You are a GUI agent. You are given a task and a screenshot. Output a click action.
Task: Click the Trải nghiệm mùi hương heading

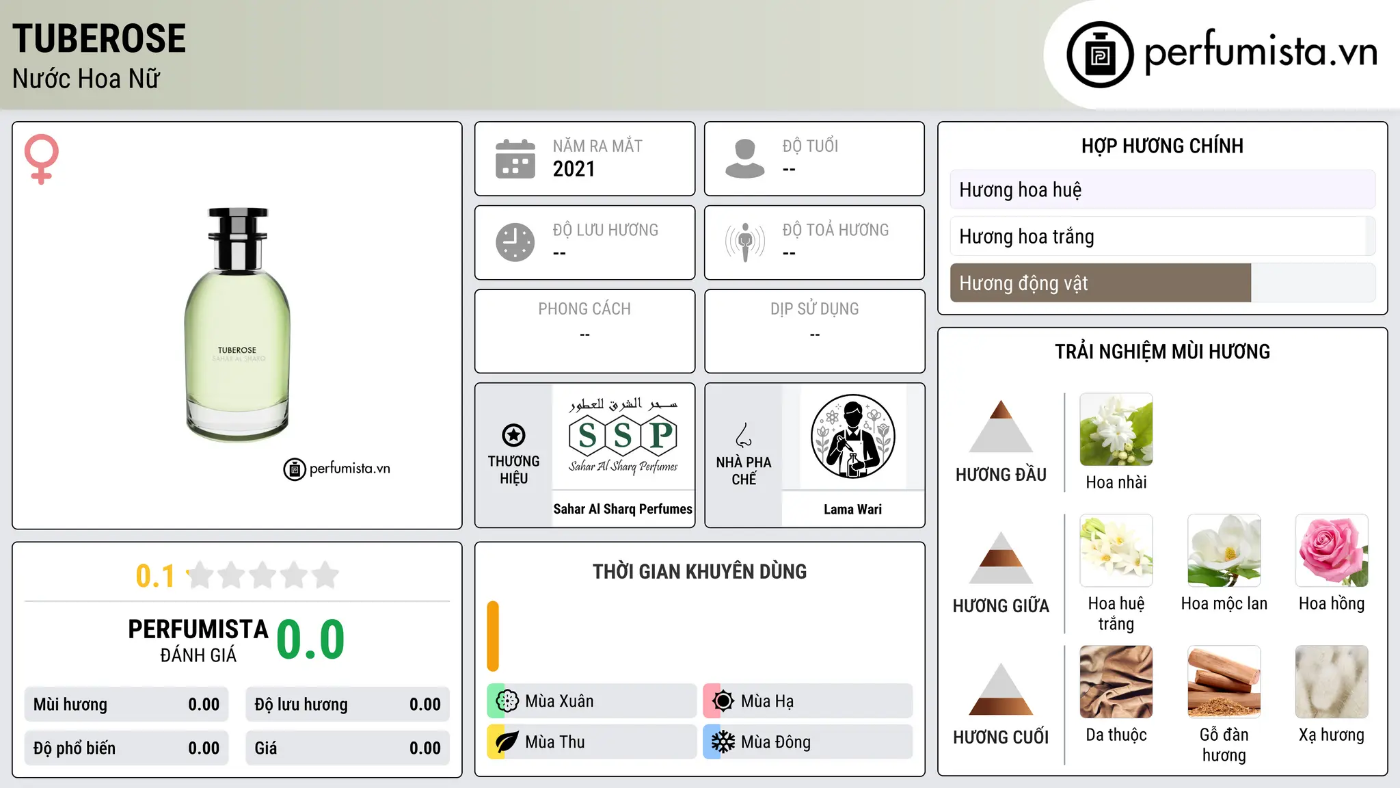[x=1163, y=352]
